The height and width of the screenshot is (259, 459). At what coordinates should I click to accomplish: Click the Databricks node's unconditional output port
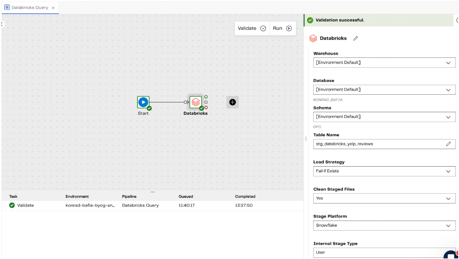click(x=206, y=102)
